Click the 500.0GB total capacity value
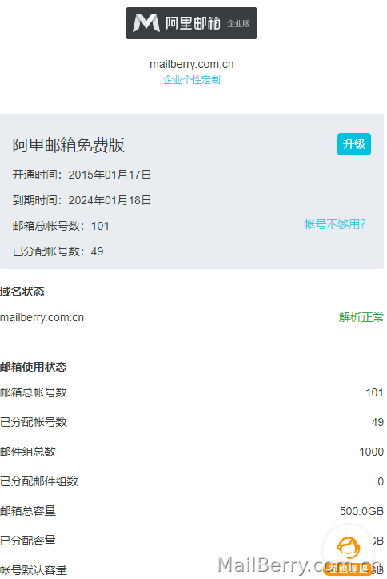Viewport: 387px width, 579px height. click(361, 511)
